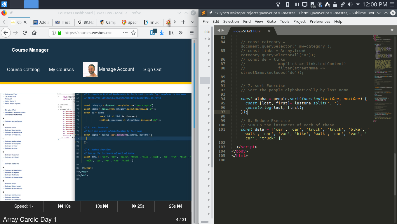Switch to the '[Test]' Firefox tab

tap(63, 22)
